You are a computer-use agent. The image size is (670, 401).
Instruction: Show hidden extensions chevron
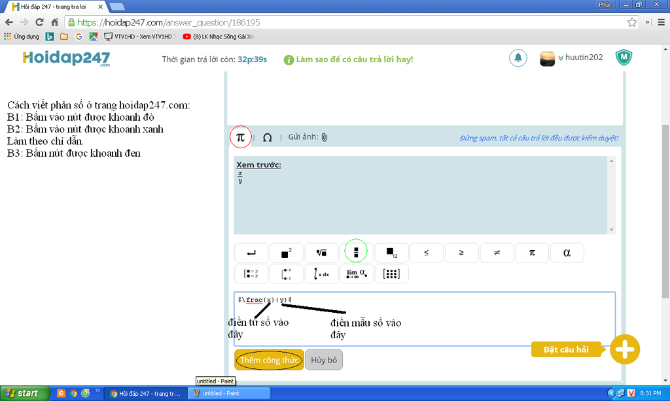click(x=647, y=22)
